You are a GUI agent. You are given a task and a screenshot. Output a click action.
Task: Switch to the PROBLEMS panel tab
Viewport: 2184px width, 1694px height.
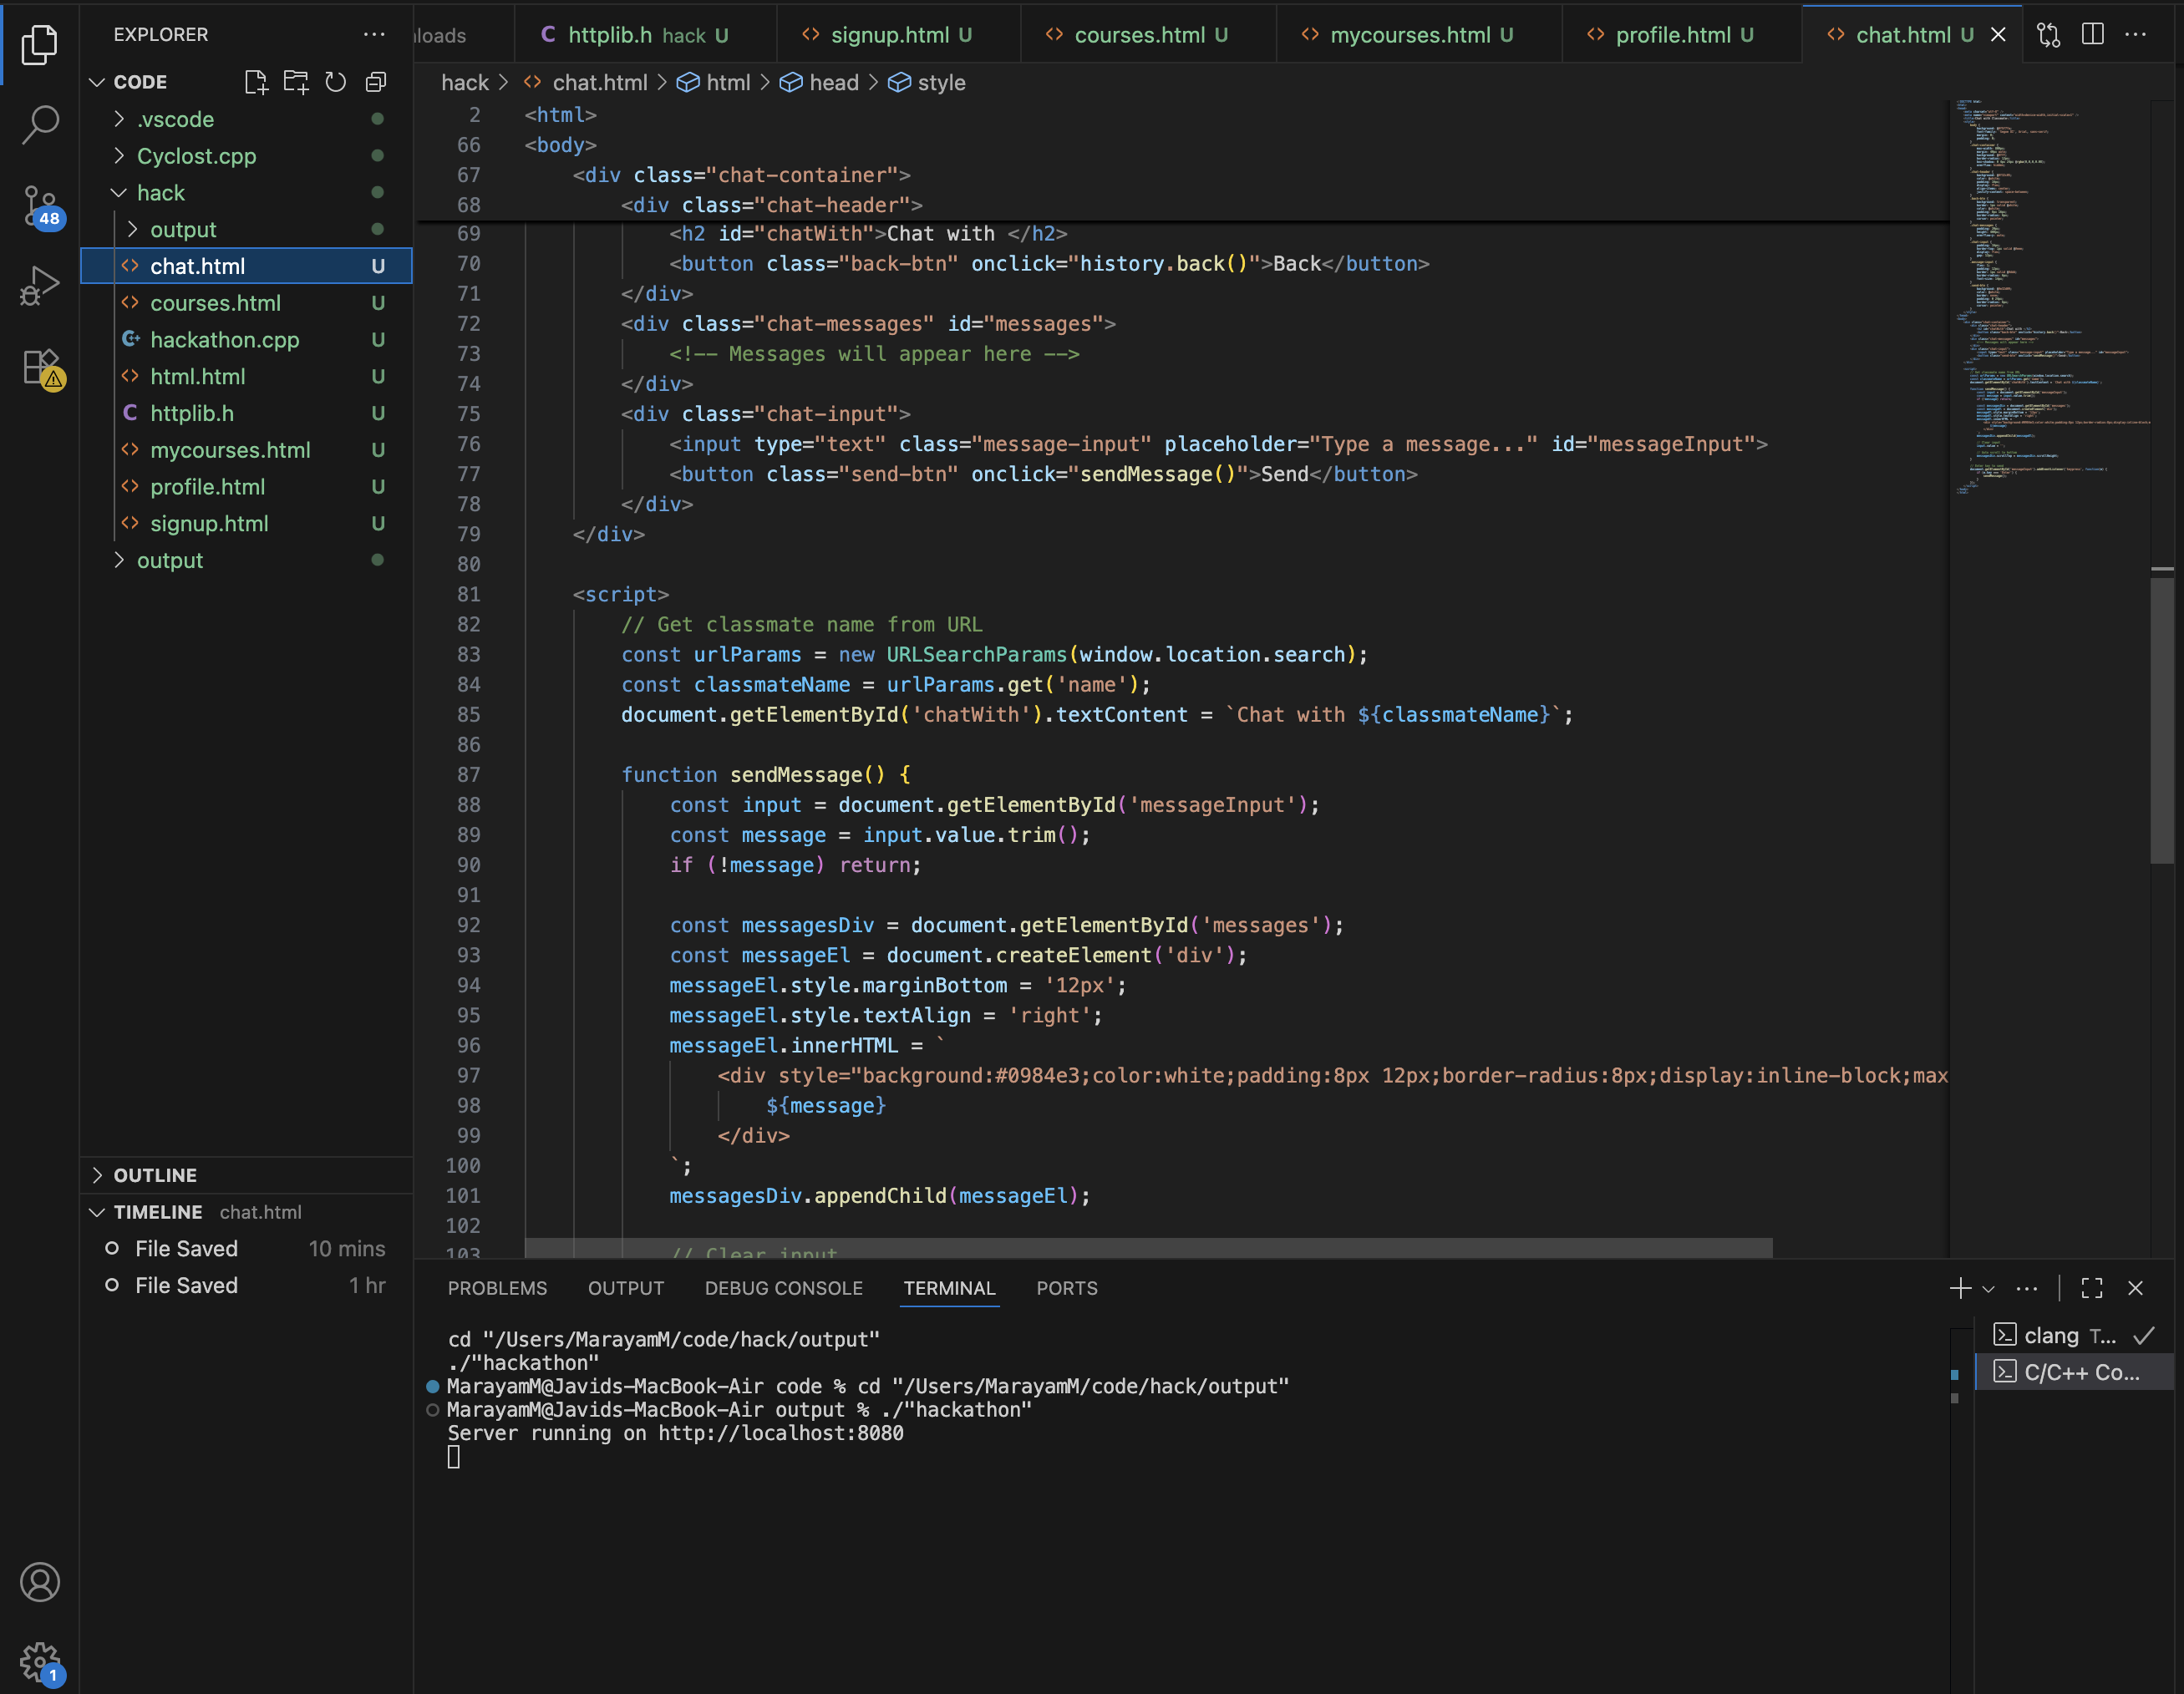point(497,1288)
